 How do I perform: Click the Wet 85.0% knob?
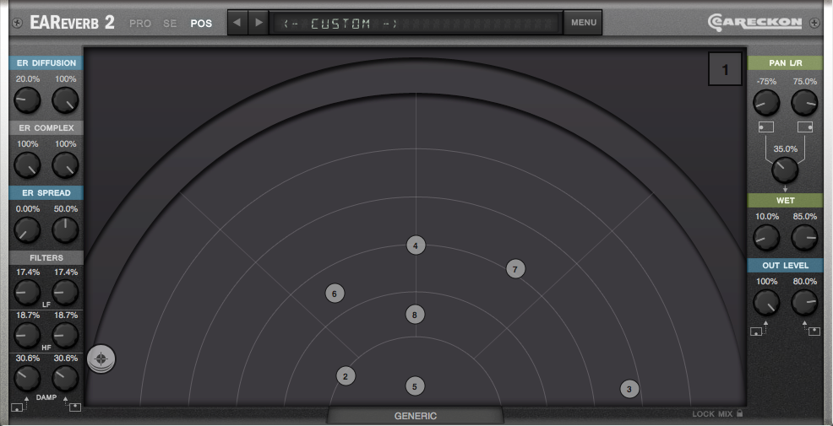(804, 238)
